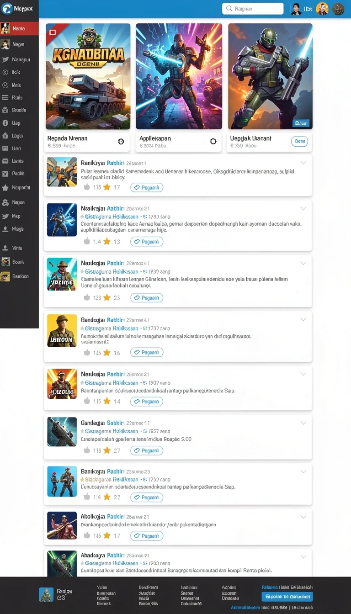
Task: Click Pageanh button on Gandegja post
Action: [x=147, y=450]
